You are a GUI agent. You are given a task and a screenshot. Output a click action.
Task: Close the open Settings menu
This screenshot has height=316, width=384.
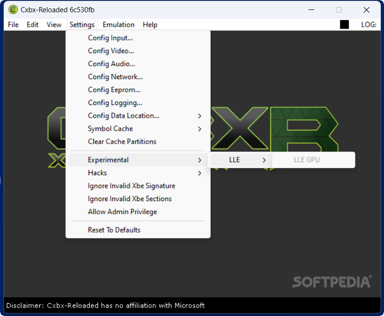coord(82,24)
